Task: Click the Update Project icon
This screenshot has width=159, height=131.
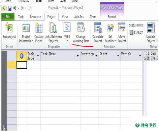Action: click(151, 28)
